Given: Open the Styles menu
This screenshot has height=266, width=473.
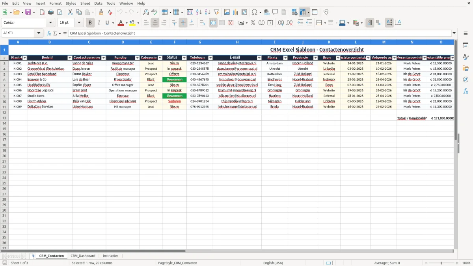Looking at the screenshot, I should [71, 3].
